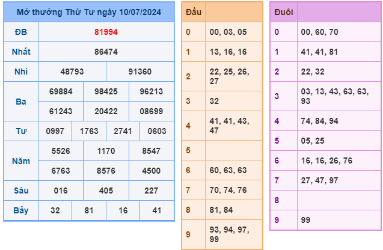Click the Đuôi column header
This screenshot has height=250, width=383.
click(284, 12)
